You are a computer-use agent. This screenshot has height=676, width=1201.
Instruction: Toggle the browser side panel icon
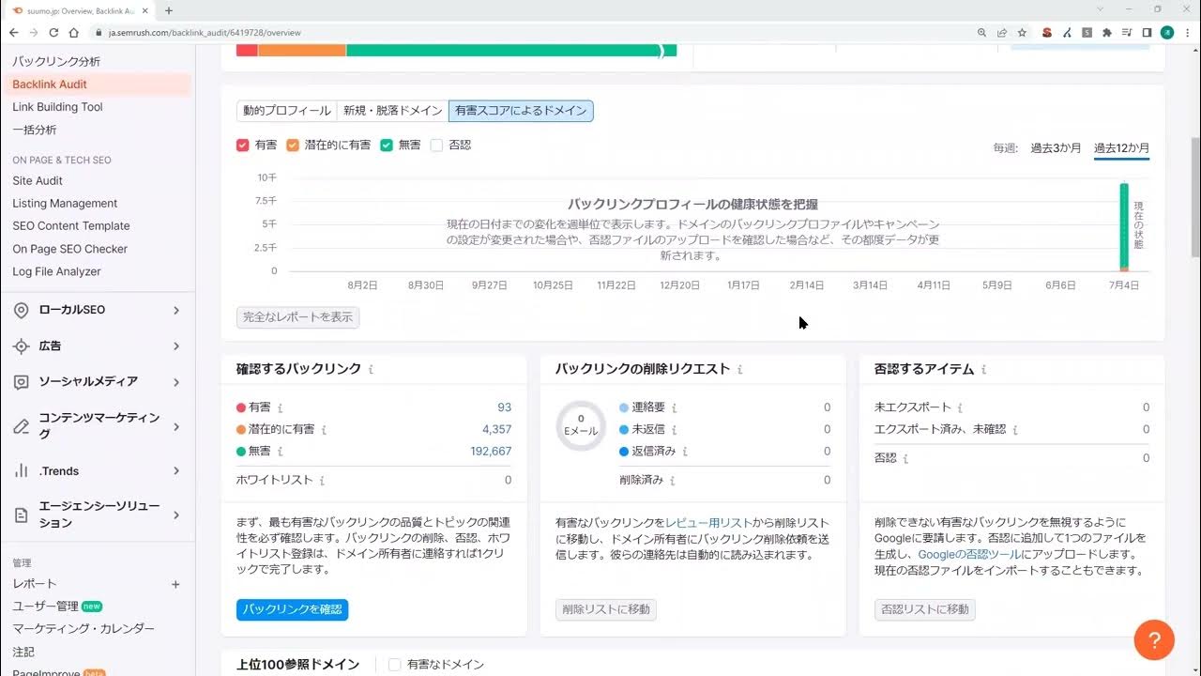click(1147, 32)
